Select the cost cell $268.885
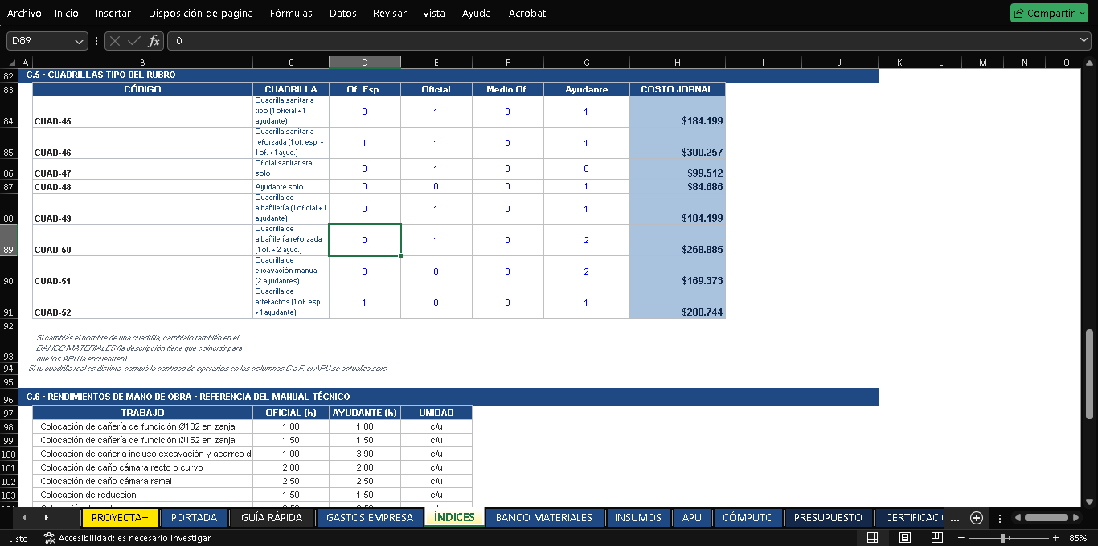Image resolution: width=1098 pixels, height=546 pixels. click(678, 240)
